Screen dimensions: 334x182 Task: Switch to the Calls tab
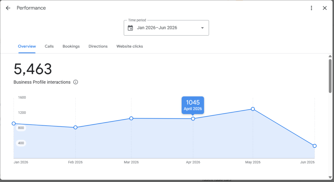[x=49, y=46]
